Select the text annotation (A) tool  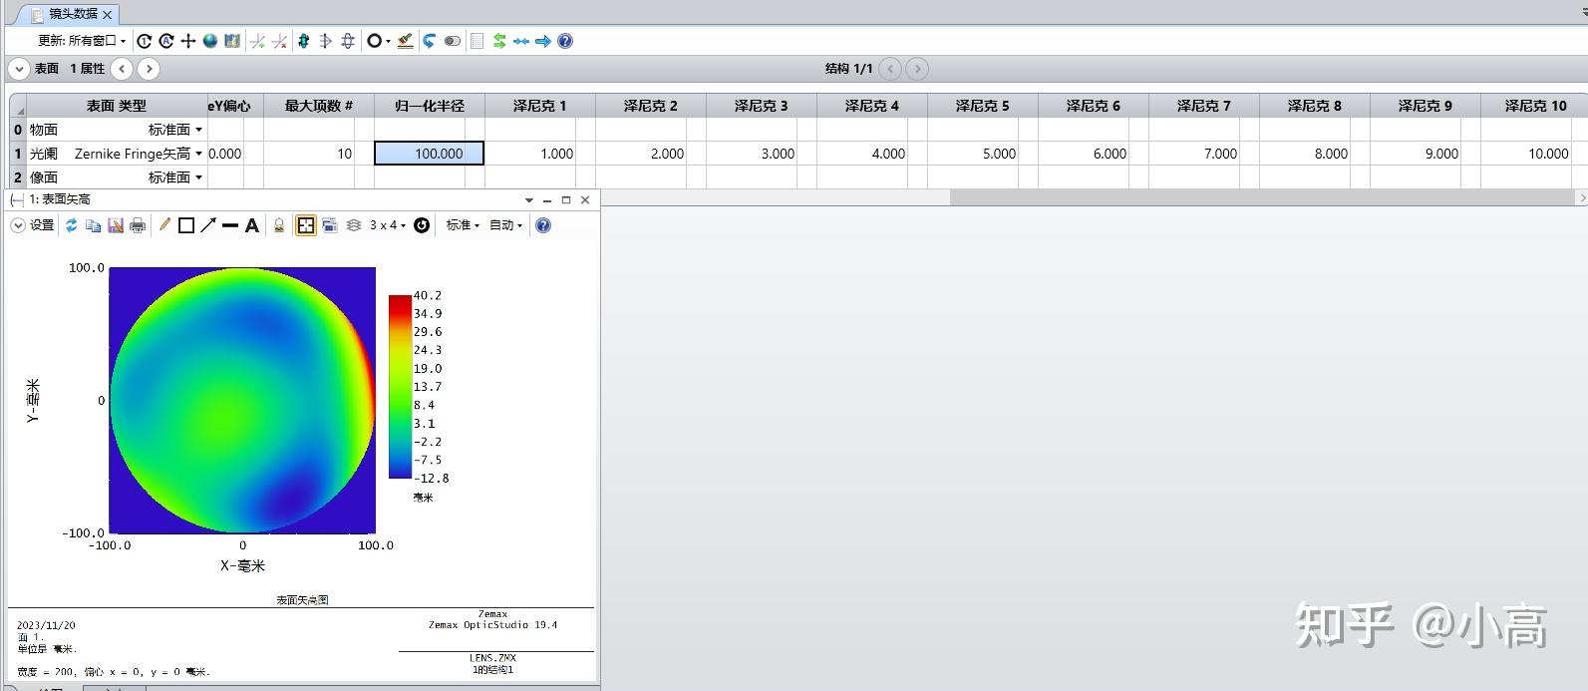click(x=252, y=225)
